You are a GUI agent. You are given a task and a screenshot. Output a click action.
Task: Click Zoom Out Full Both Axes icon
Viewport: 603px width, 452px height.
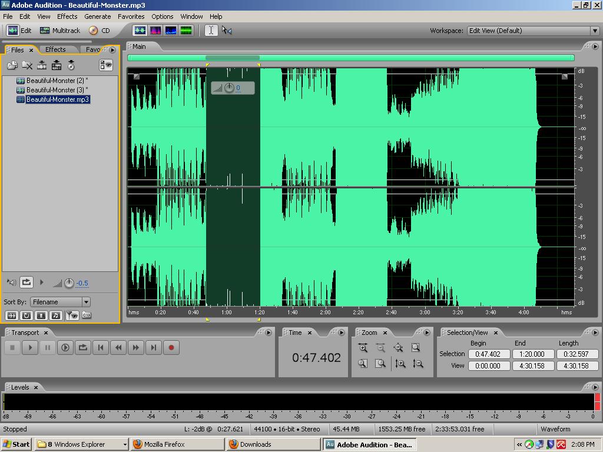[x=398, y=348]
